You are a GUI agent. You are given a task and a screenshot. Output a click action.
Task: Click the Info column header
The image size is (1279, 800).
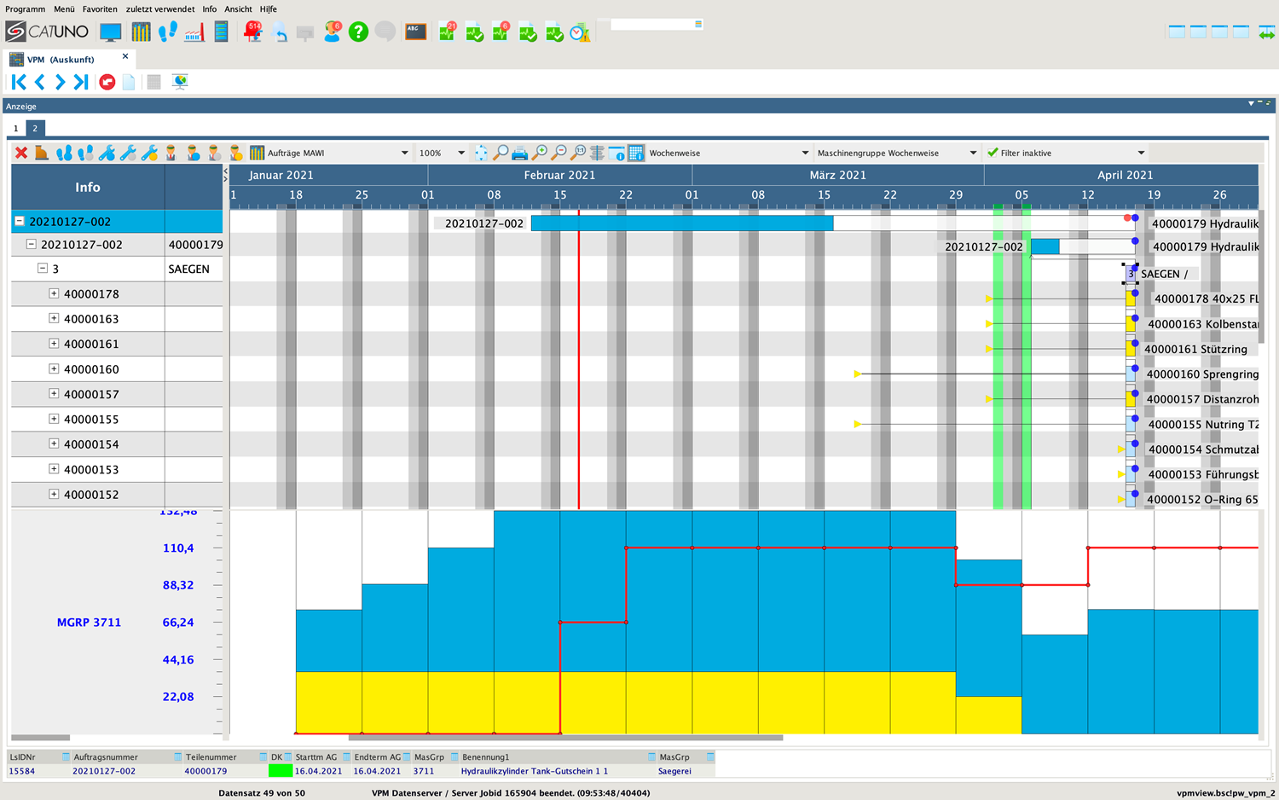pyautogui.click(x=87, y=187)
